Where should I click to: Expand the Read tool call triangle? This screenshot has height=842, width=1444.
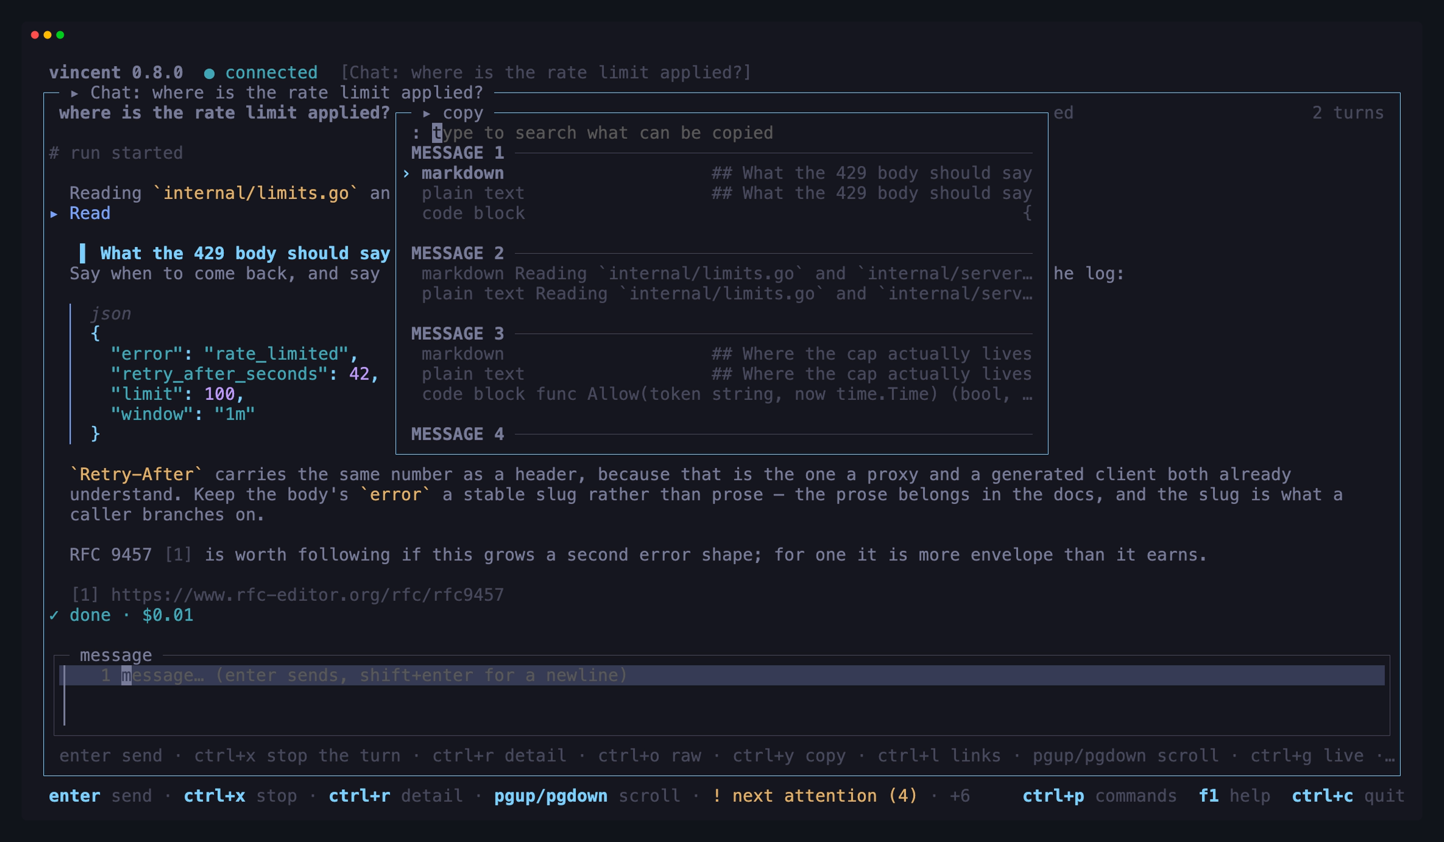click(54, 214)
